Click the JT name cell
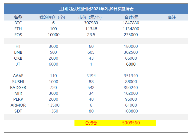 click(x=18, y=64)
